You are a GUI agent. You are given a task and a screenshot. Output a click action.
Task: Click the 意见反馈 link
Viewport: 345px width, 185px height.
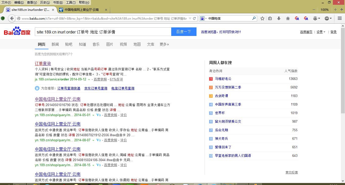point(291,172)
